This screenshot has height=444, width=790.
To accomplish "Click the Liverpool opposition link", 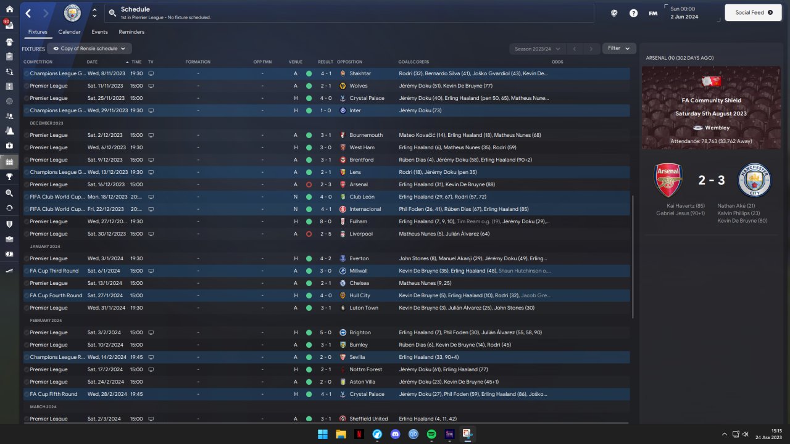I will (x=361, y=234).
